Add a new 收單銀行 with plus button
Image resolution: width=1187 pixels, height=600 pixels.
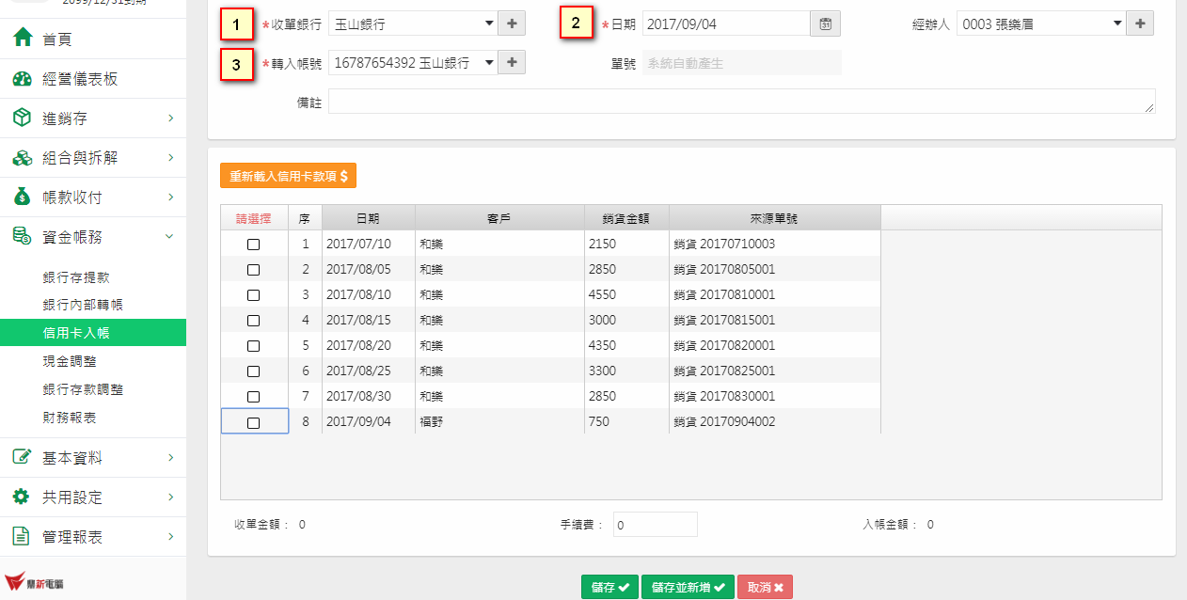tap(511, 24)
